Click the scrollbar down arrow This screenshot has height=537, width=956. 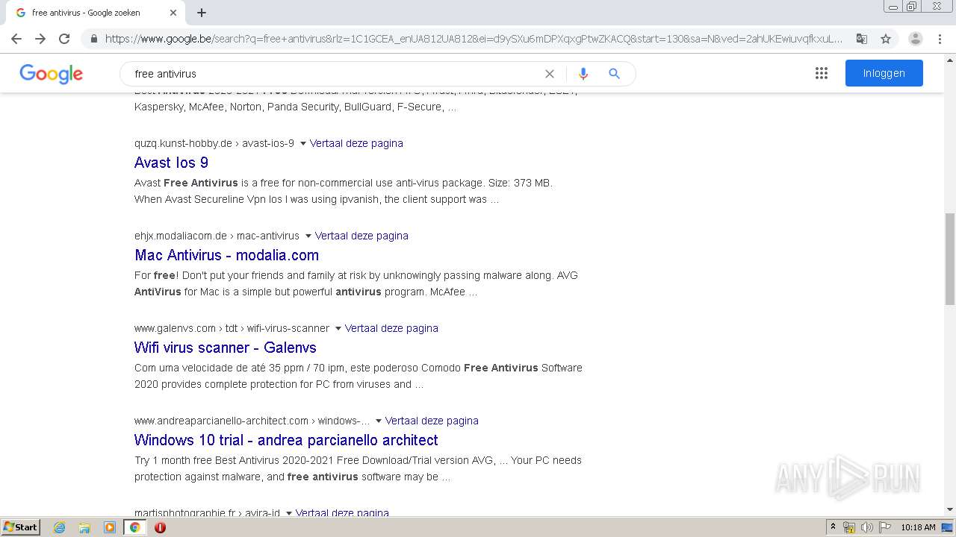[950, 509]
